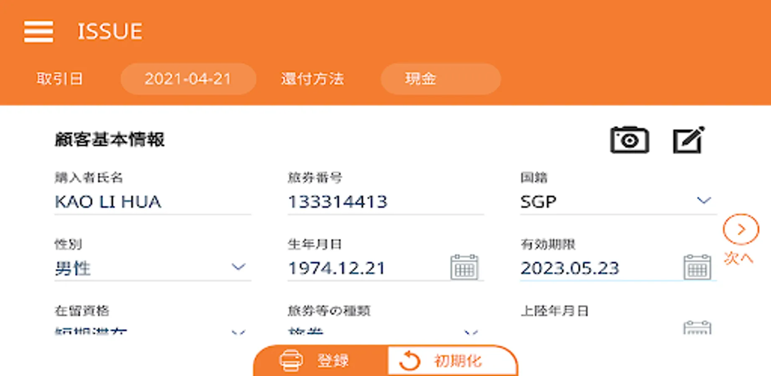Expand the gender 男性 dropdown
Screen dimensions: 771x376
(238, 267)
